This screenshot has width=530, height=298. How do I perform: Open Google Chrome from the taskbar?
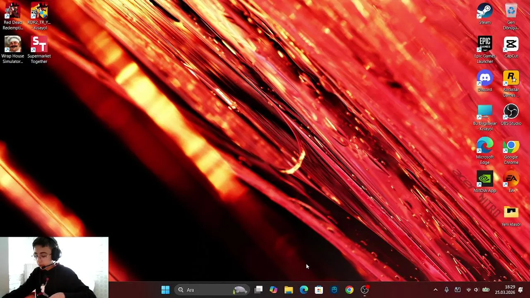click(x=349, y=290)
